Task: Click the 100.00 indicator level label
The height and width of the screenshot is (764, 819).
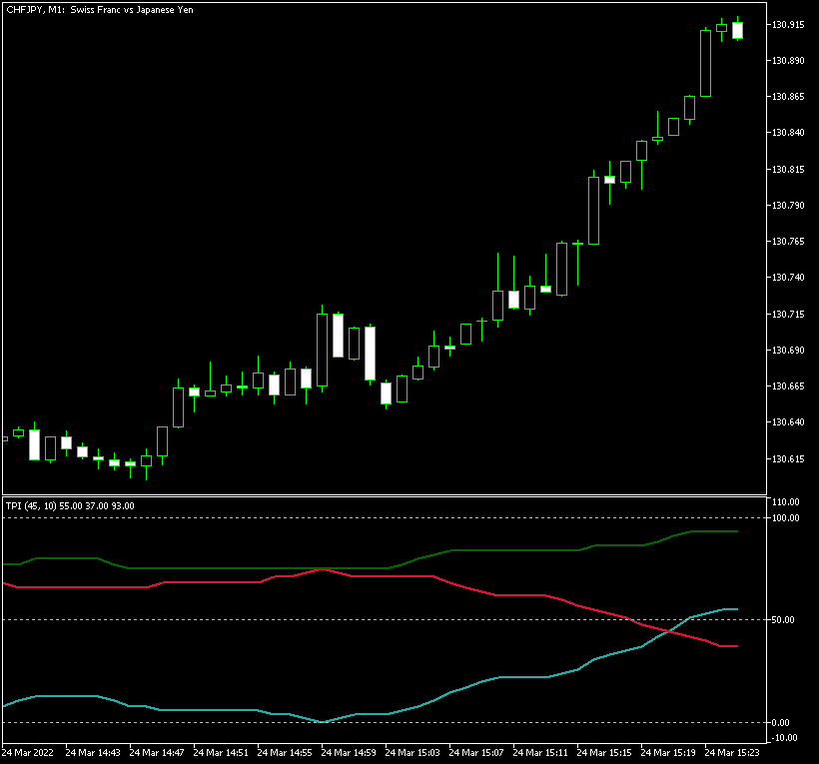Action: tap(786, 518)
